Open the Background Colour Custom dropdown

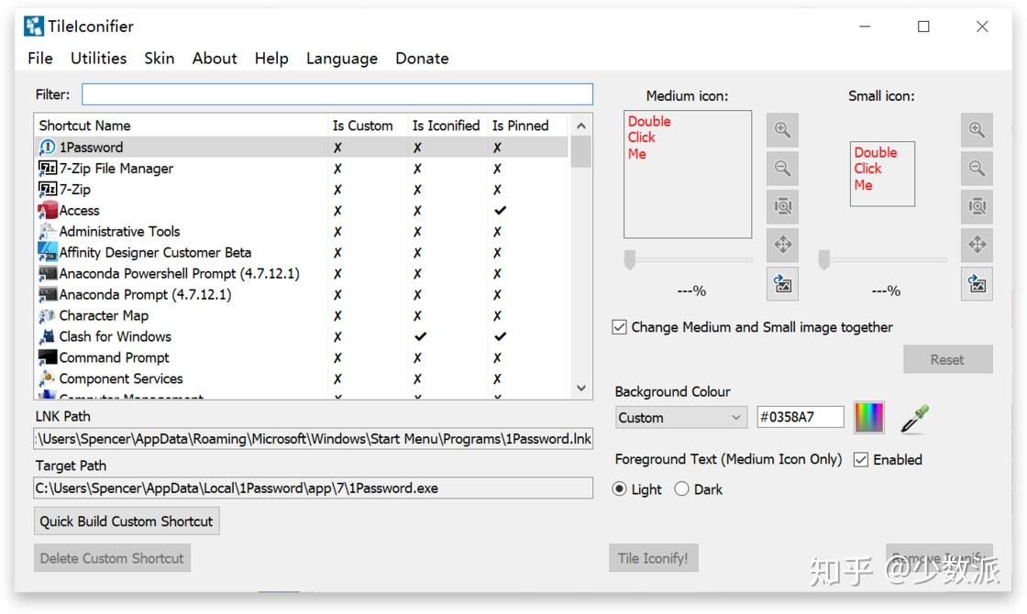click(681, 418)
